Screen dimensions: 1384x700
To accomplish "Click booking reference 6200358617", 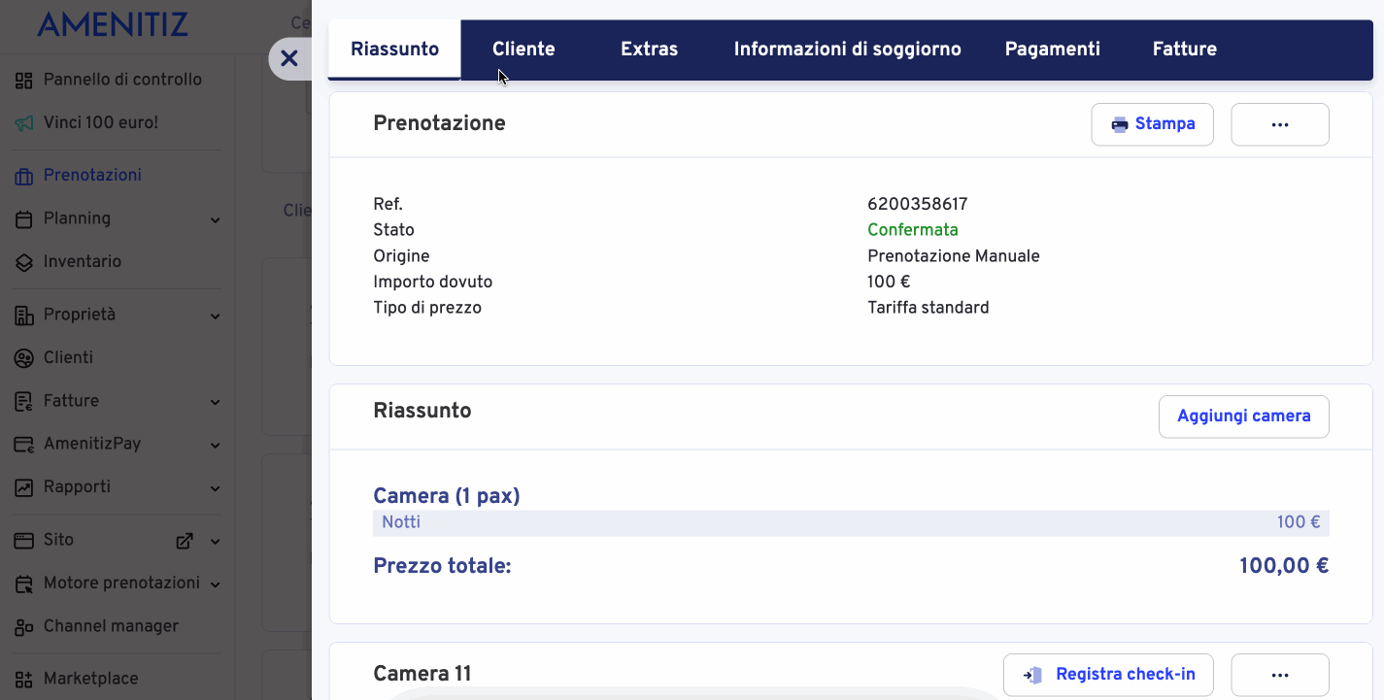I will click(x=917, y=204).
